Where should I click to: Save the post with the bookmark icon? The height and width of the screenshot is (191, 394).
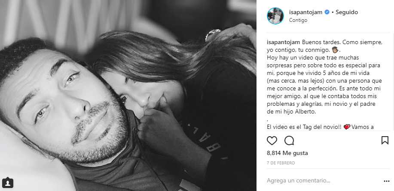(385, 140)
